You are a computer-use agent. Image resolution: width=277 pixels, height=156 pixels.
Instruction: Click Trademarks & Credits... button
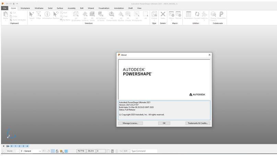click(x=198, y=123)
